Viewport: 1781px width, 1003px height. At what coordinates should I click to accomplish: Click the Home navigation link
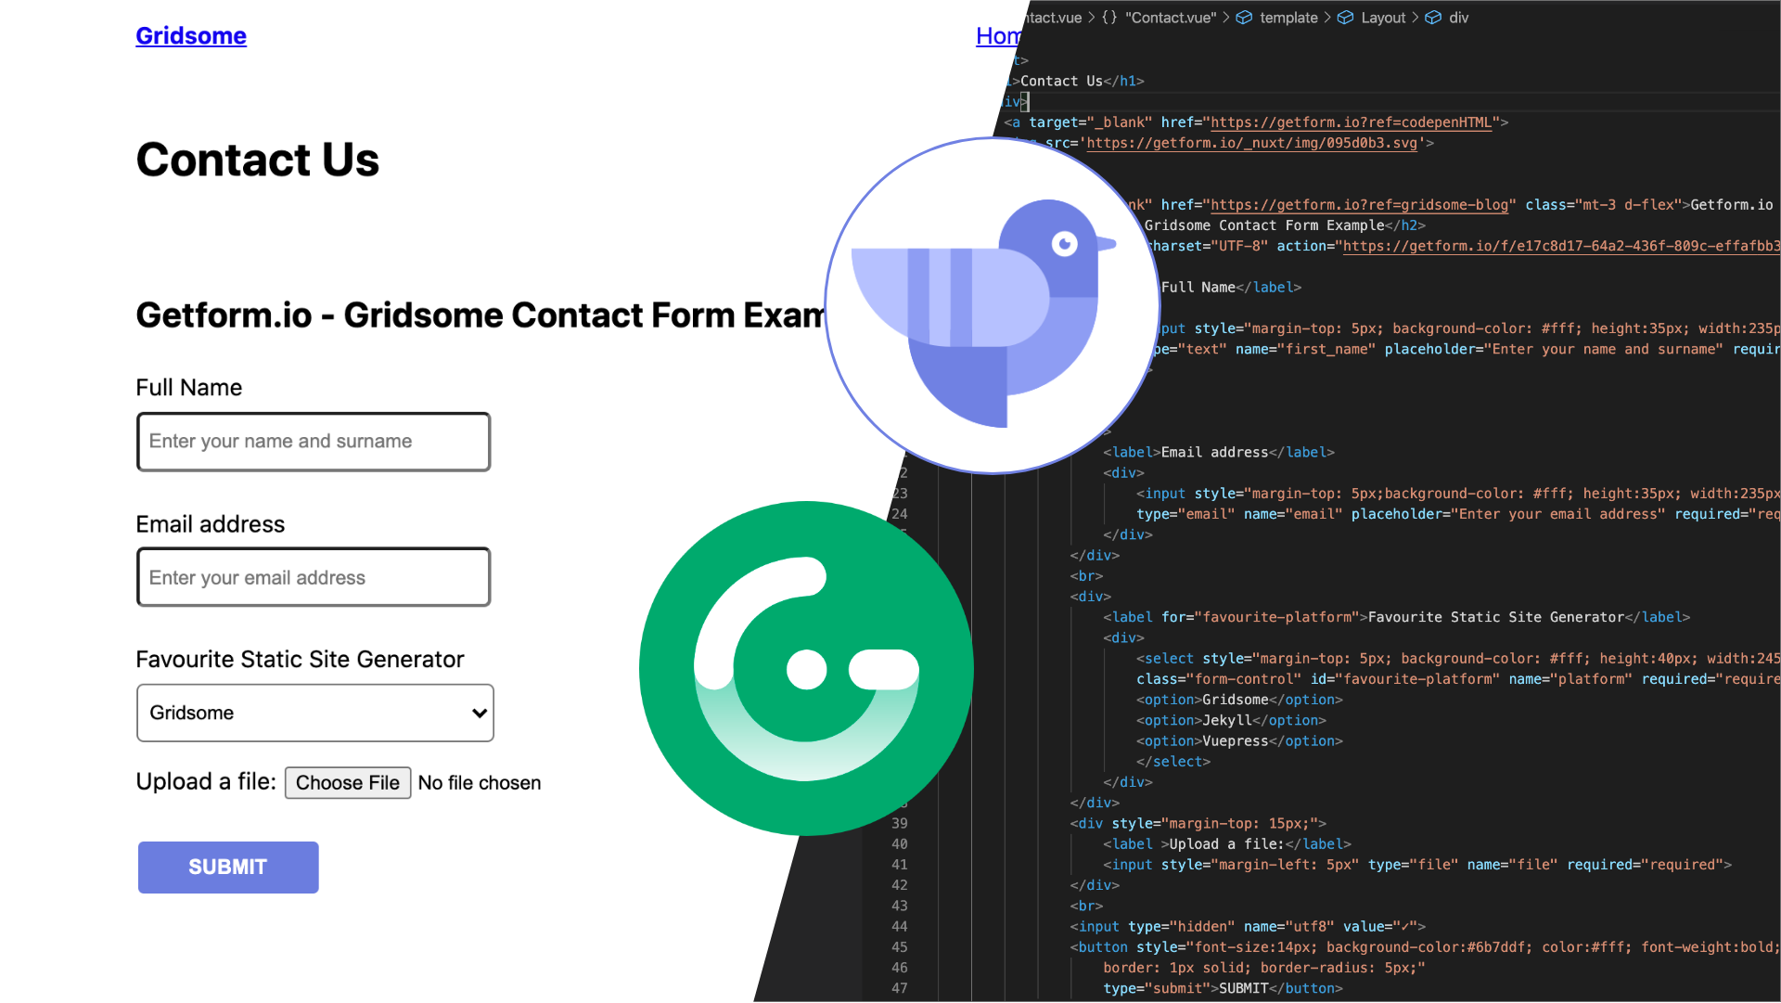[x=997, y=35]
